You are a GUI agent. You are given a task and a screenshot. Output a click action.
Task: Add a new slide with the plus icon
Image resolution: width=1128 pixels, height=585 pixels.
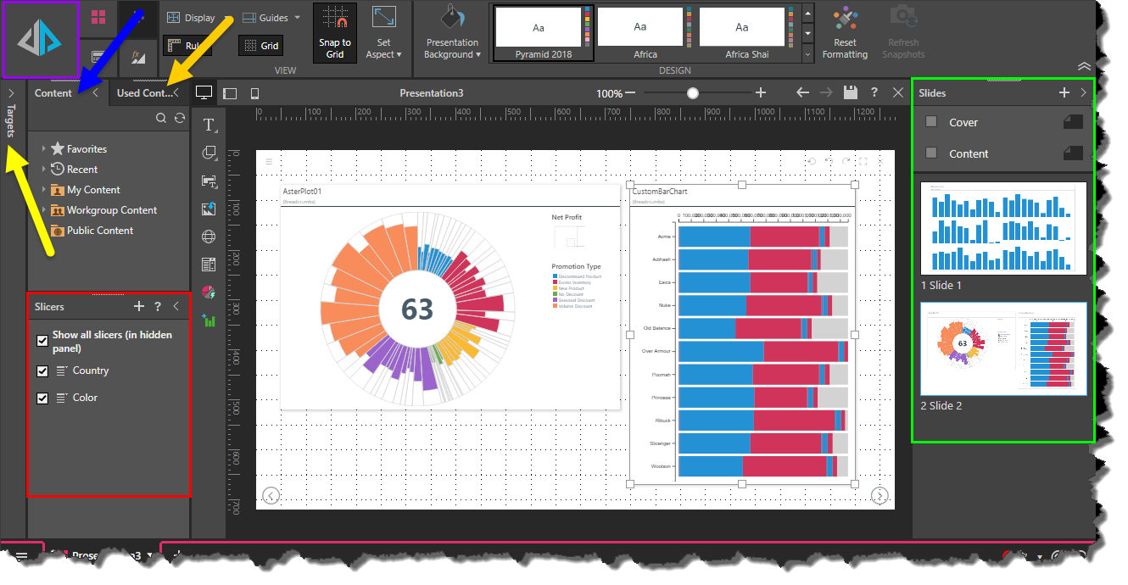point(1064,92)
